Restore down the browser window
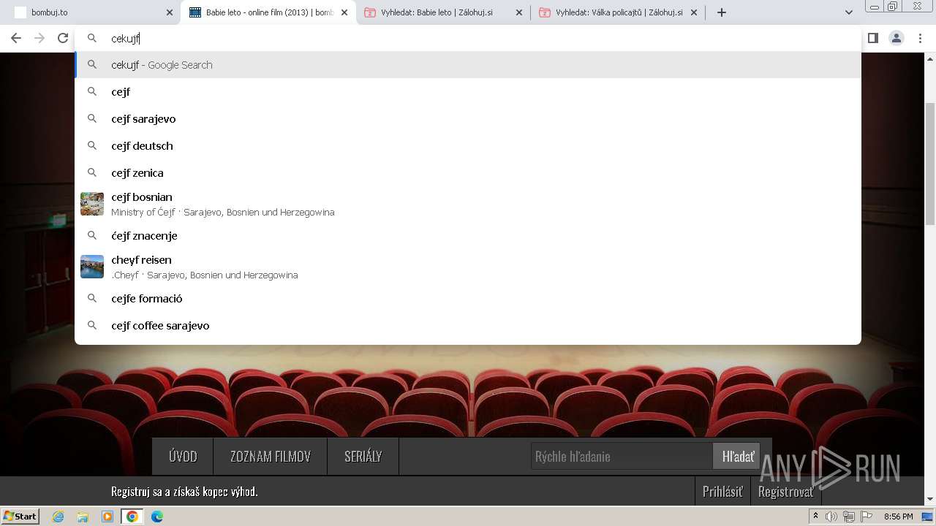Screen dimensions: 936x526 (x=893, y=6)
